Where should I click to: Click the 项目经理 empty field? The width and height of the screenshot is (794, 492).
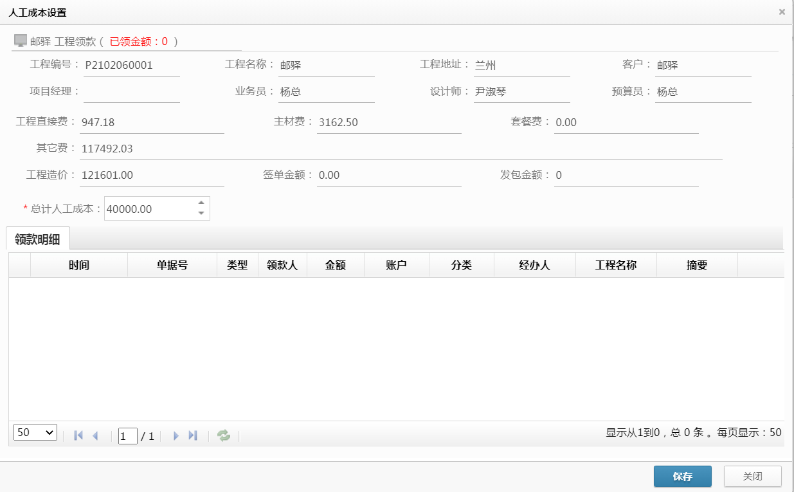[131, 91]
